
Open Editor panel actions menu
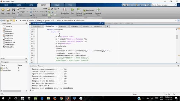[x=100, y=23]
